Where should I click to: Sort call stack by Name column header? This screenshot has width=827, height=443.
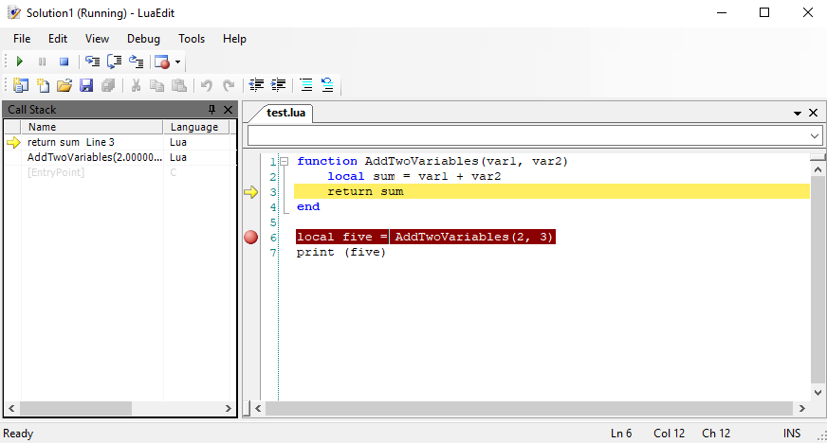click(91, 127)
